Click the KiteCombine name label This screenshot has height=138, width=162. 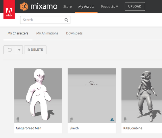click(133, 128)
